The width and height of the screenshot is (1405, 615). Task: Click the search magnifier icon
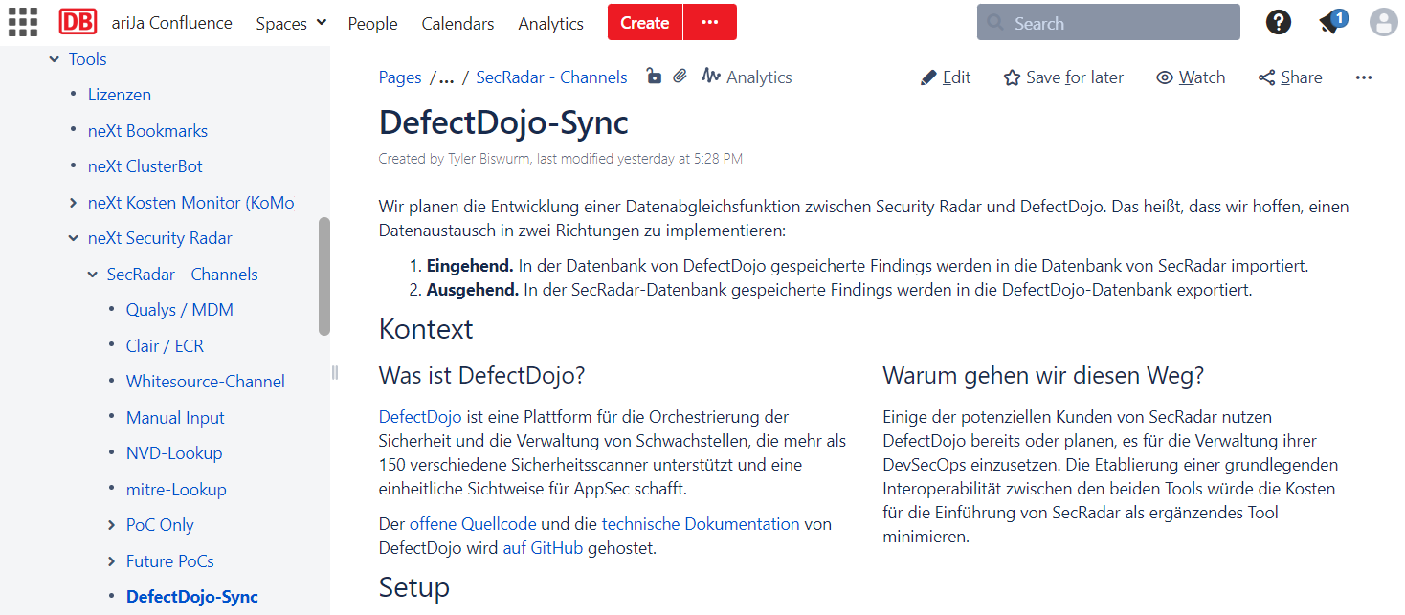pos(996,23)
